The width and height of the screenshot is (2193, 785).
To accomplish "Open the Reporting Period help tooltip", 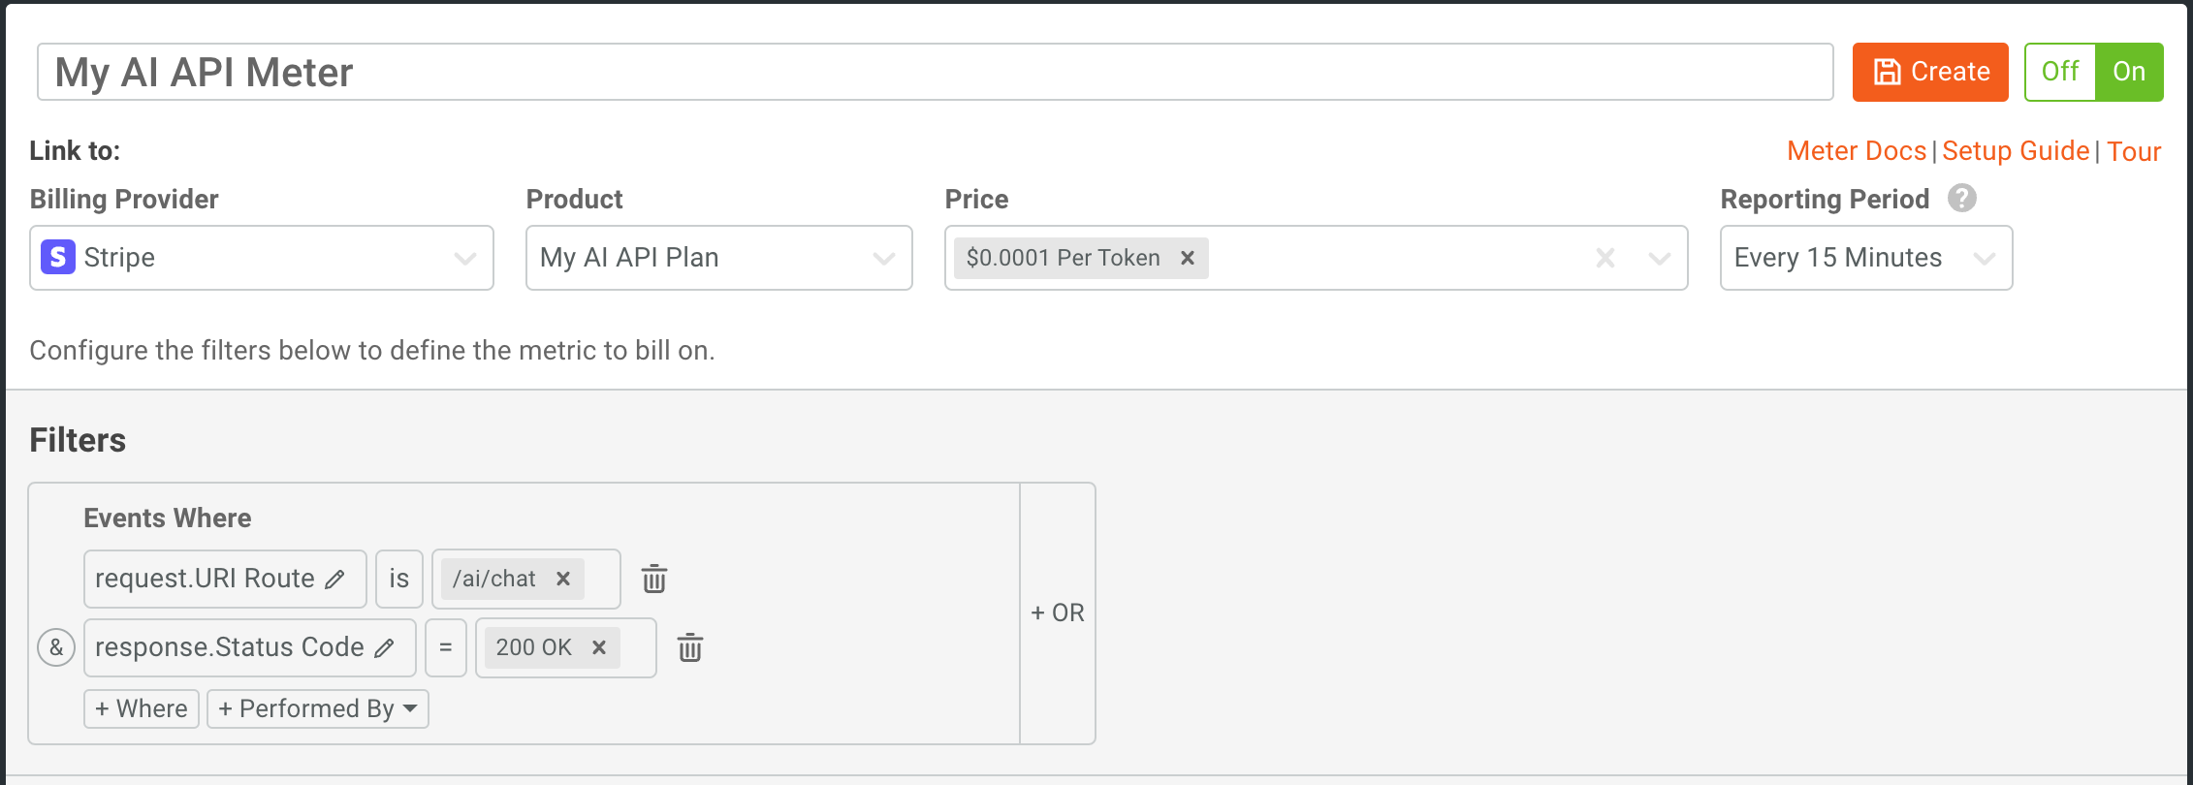I will pos(1961,199).
